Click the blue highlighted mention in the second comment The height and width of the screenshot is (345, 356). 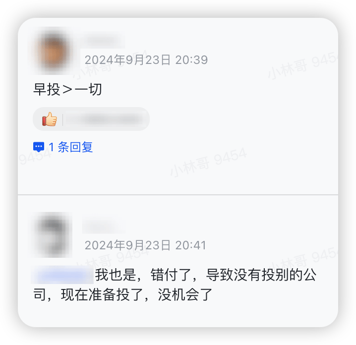click(x=62, y=275)
